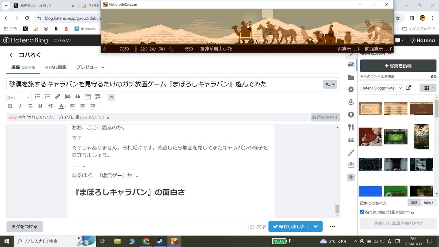Apply underline formatting
439x247 pixels.
pyautogui.click(x=40, y=106)
